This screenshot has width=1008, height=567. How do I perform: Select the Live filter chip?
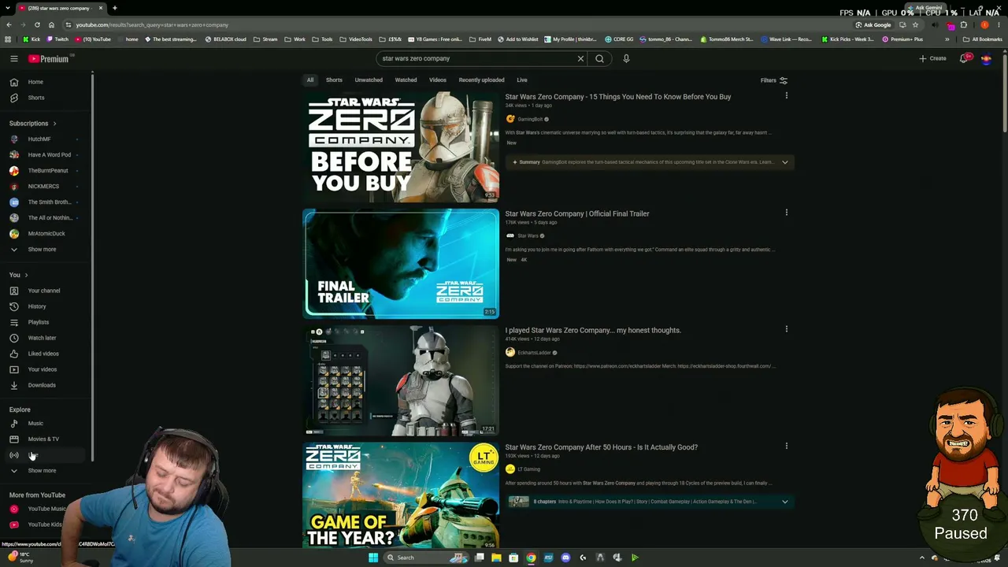[x=522, y=80]
